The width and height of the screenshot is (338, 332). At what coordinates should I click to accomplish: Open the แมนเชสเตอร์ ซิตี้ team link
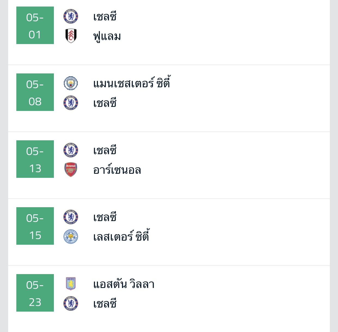[x=131, y=83]
